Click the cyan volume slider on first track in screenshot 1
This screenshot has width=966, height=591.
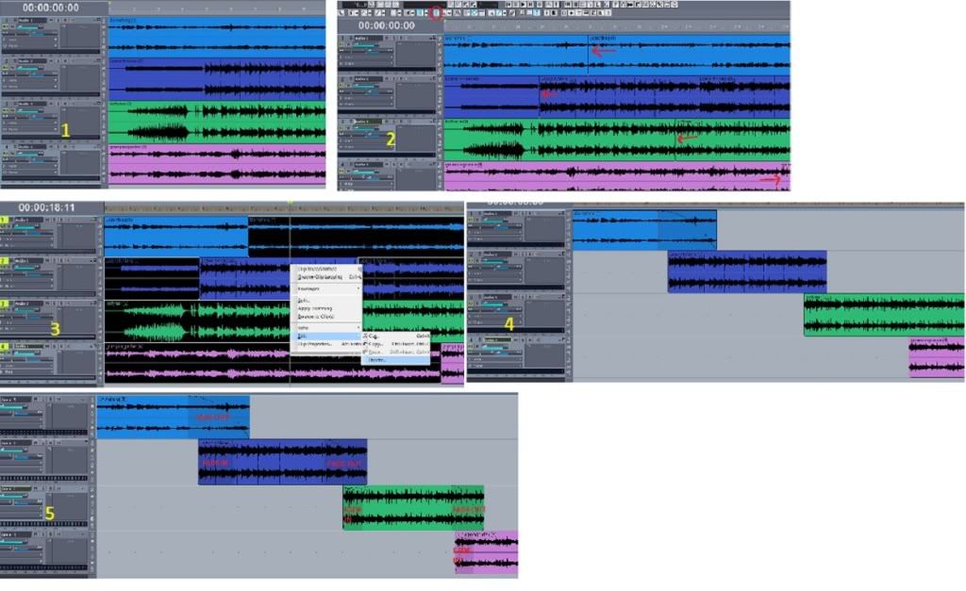(x=28, y=28)
